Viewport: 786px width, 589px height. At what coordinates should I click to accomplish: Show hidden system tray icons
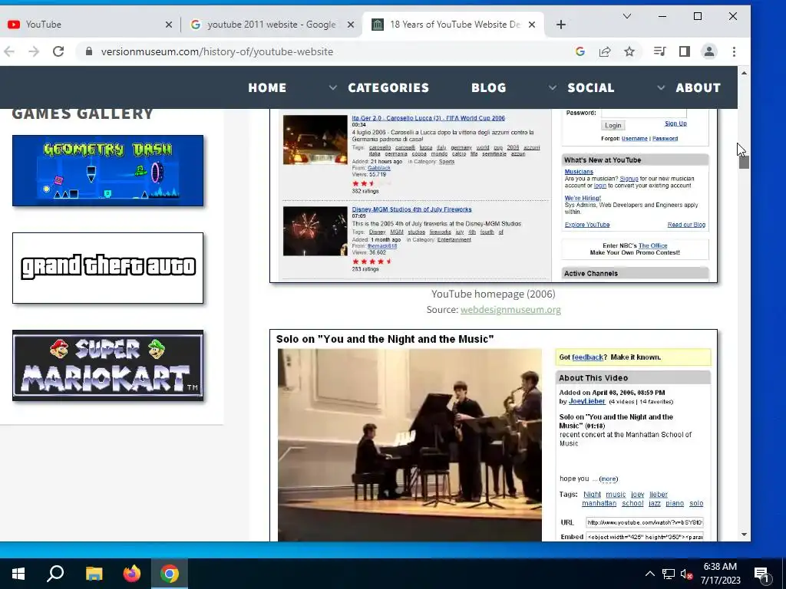click(649, 574)
